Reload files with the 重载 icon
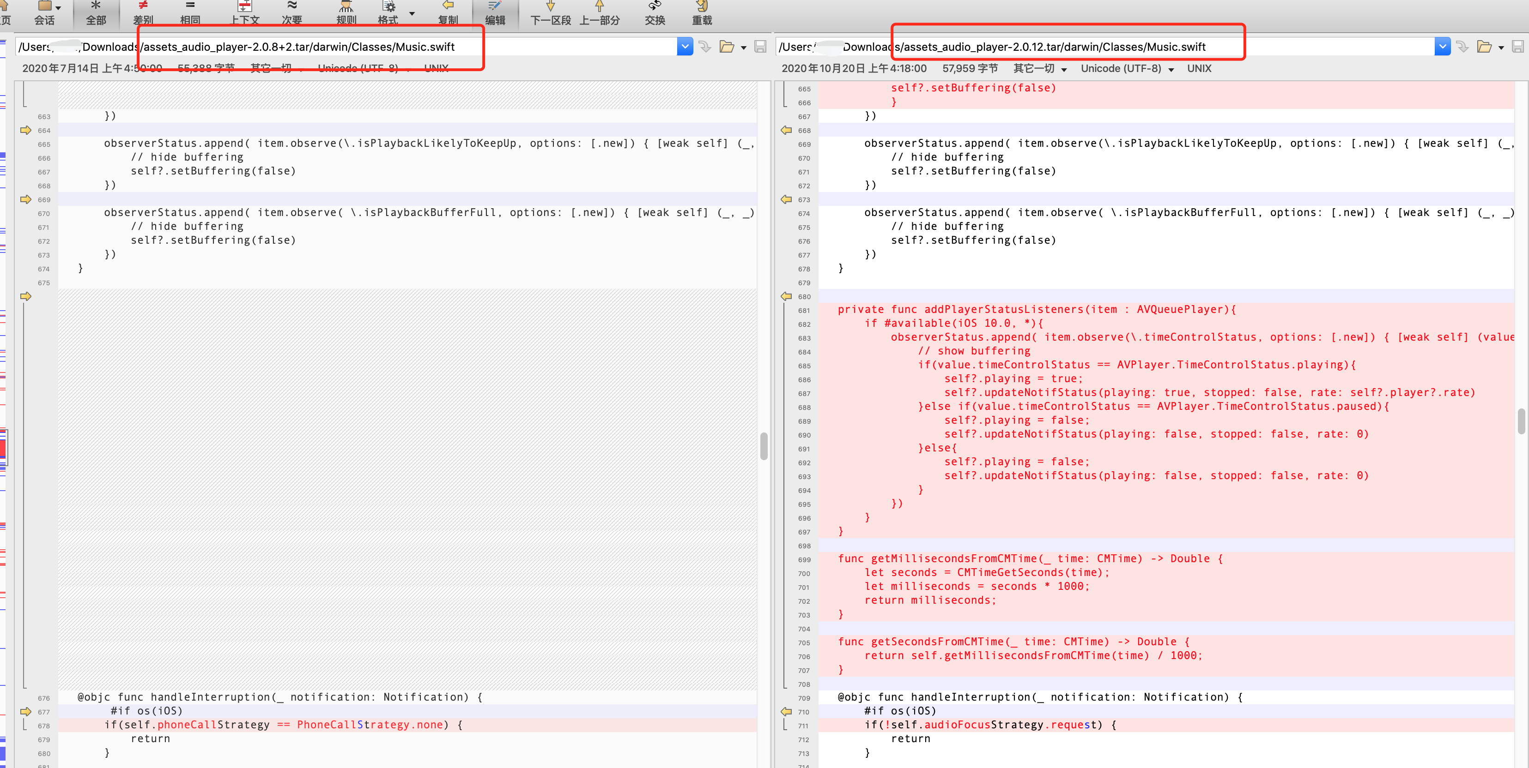1529x768 pixels. (702, 12)
